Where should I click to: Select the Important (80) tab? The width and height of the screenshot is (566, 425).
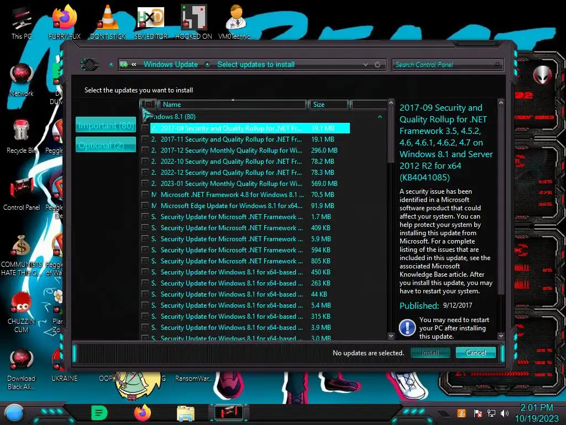click(x=106, y=125)
